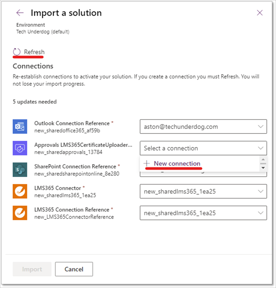Expand the Select a connection dropdown
Screen dimensions: 276x288
pos(203,148)
